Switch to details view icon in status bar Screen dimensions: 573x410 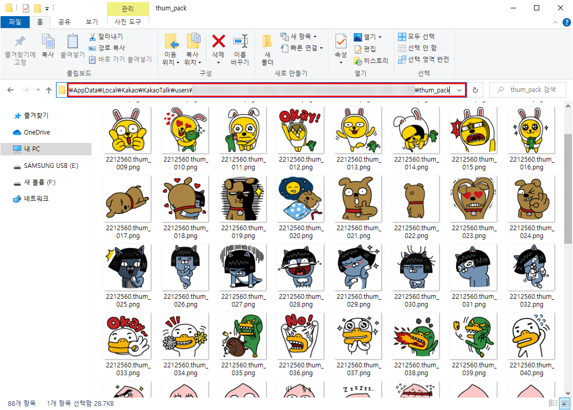(553, 403)
